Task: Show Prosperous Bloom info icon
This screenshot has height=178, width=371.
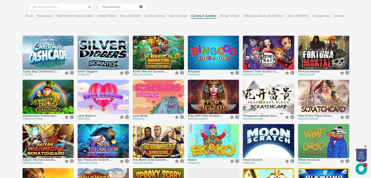Action: 292,117
